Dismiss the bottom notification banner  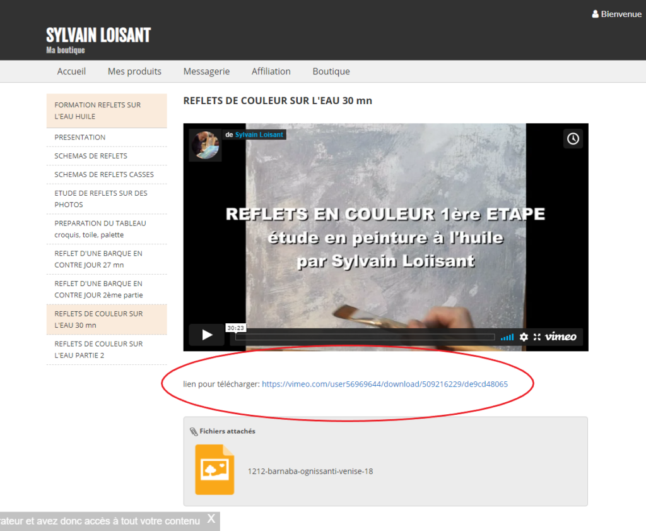(x=211, y=518)
